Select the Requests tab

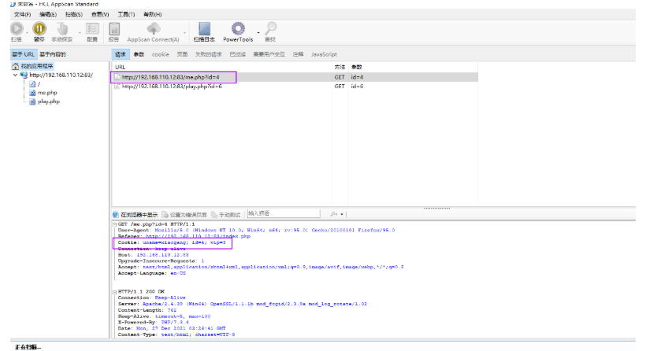pyautogui.click(x=121, y=54)
